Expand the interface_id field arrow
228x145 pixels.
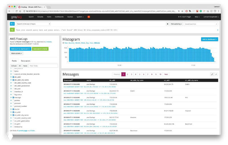coord(11,92)
